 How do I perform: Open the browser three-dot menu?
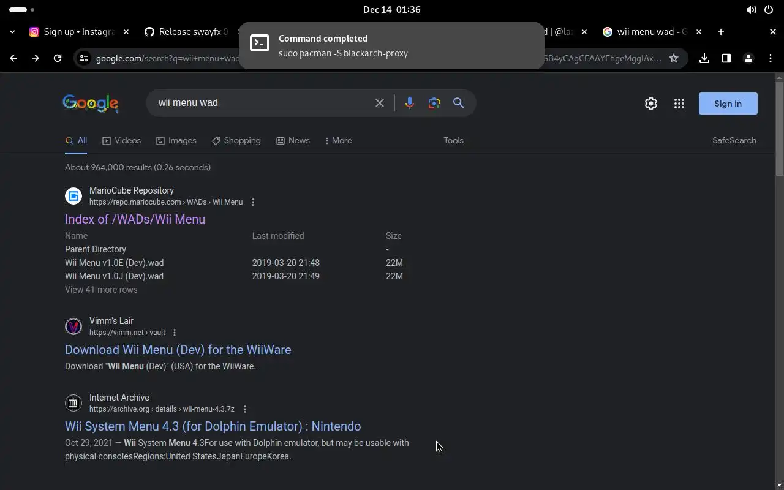point(771,58)
